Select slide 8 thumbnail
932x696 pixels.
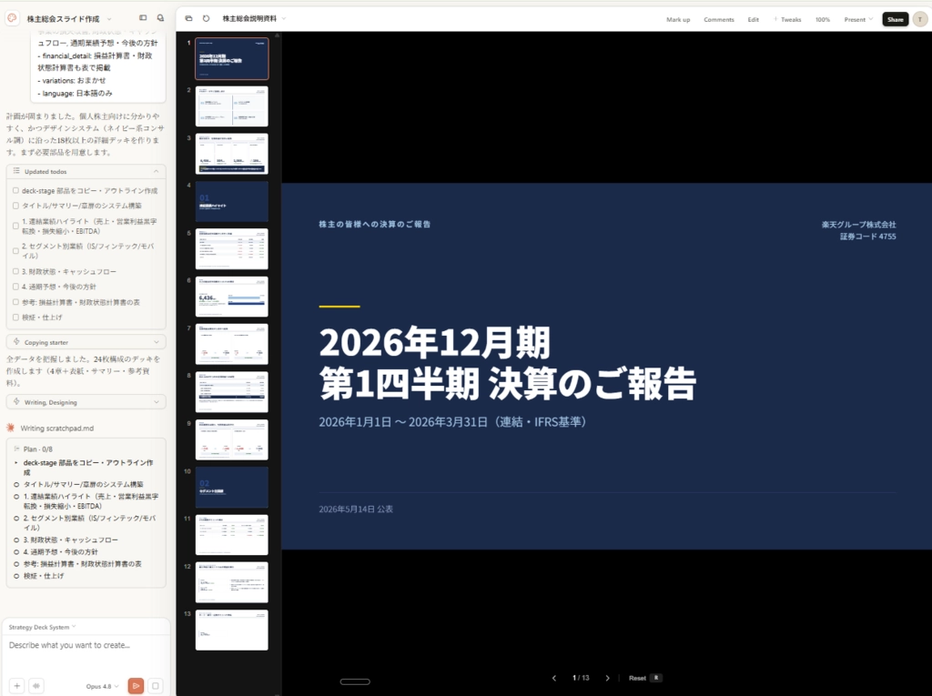[232, 392]
